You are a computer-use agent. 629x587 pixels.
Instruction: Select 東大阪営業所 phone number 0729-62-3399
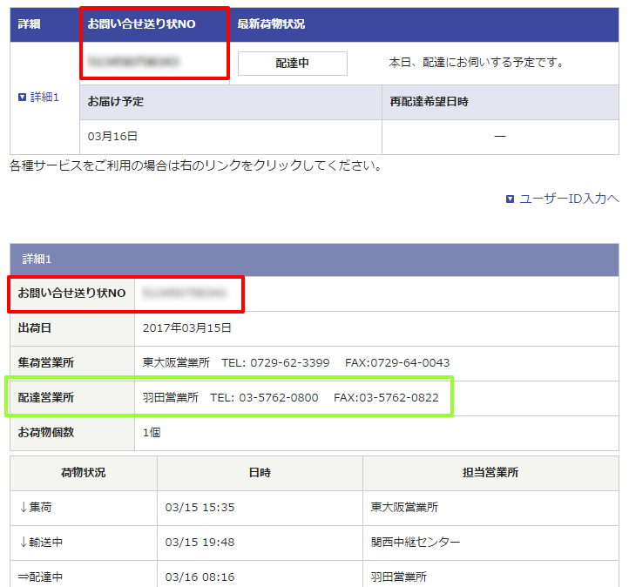tap(290, 363)
